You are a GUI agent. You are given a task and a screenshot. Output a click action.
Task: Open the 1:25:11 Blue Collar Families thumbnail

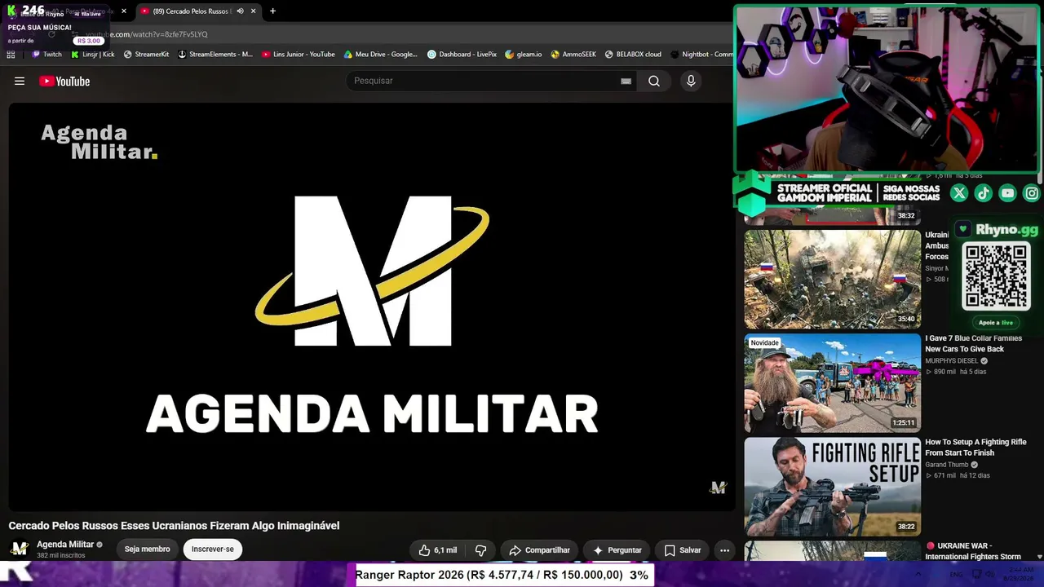click(833, 383)
